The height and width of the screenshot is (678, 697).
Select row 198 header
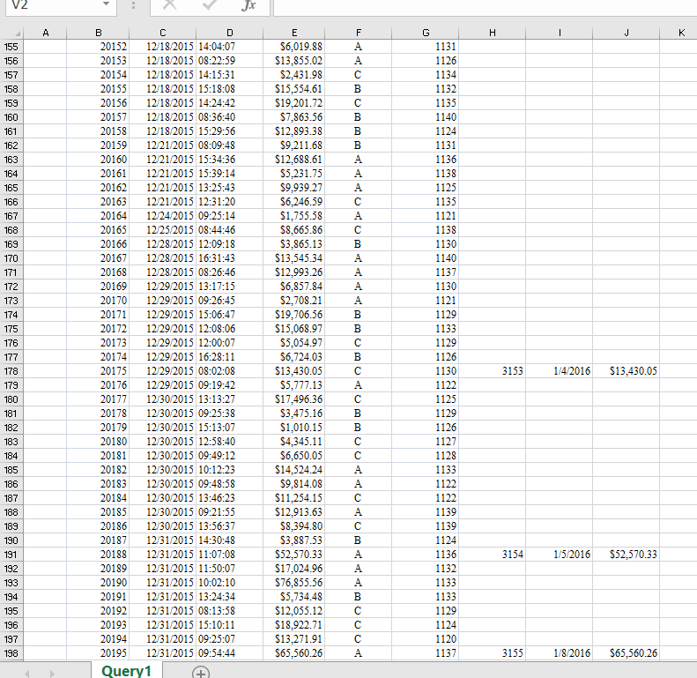11,653
